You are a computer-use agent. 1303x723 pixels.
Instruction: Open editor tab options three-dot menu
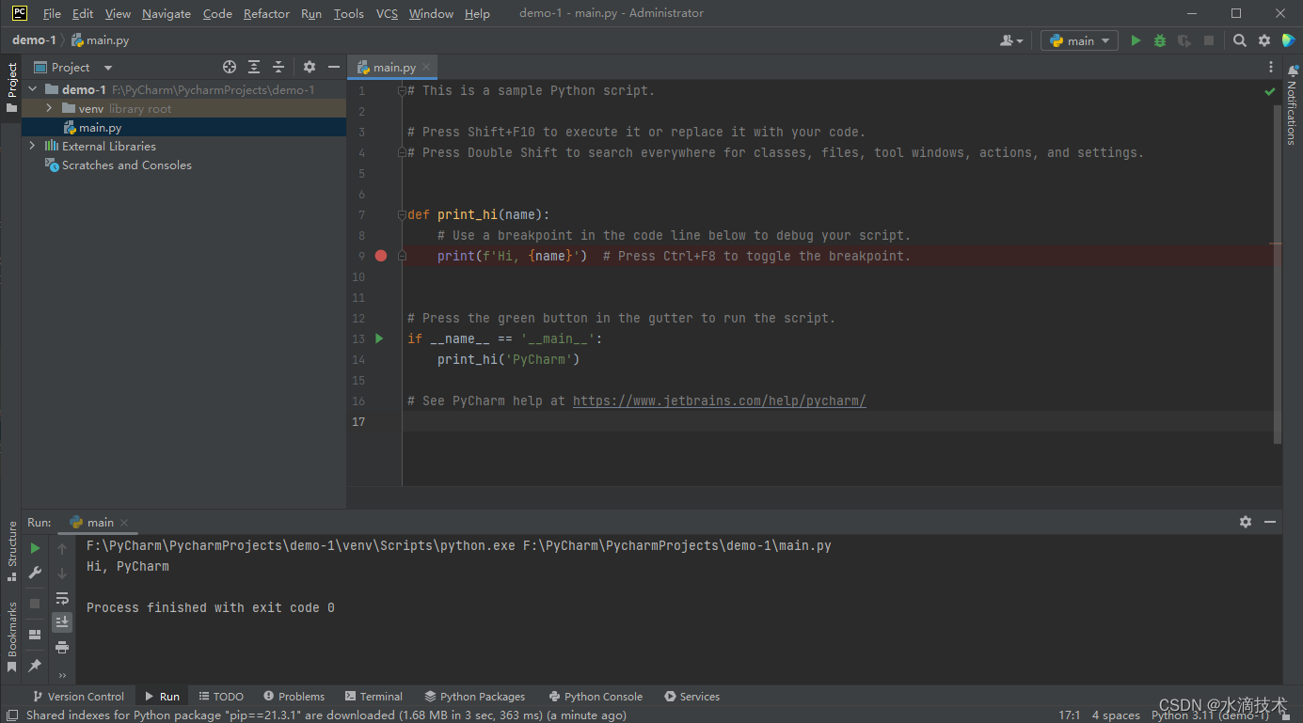coord(1271,67)
